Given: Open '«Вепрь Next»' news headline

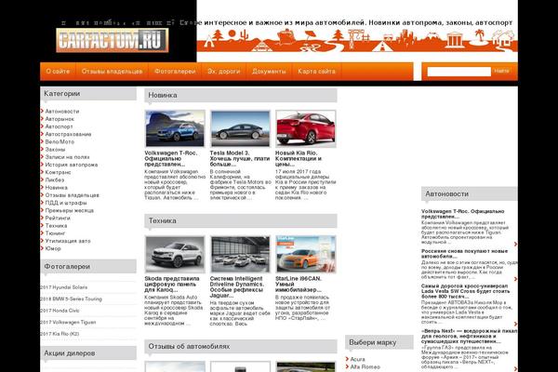Looking at the screenshot, I should [470, 336].
